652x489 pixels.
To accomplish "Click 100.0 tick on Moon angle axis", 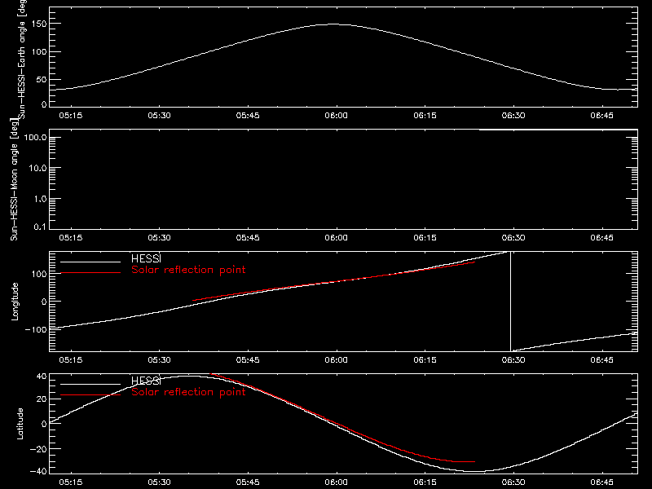I will click(35, 137).
